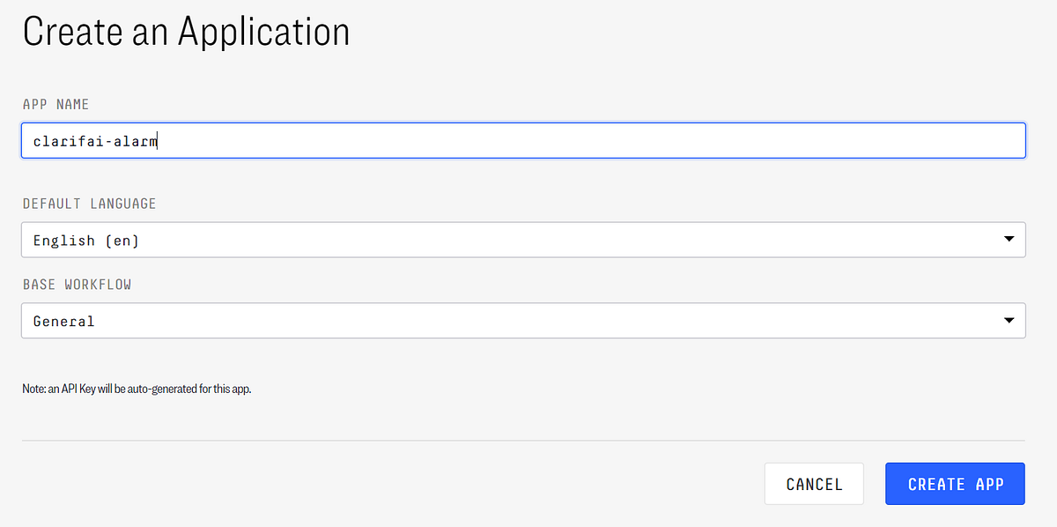Click the App Name text field
1057x527 pixels.
[x=523, y=141]
